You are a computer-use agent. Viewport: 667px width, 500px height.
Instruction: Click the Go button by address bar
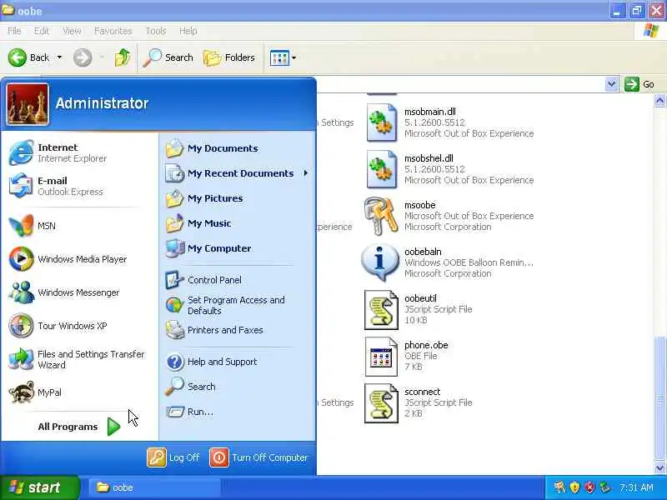point(639,84)
